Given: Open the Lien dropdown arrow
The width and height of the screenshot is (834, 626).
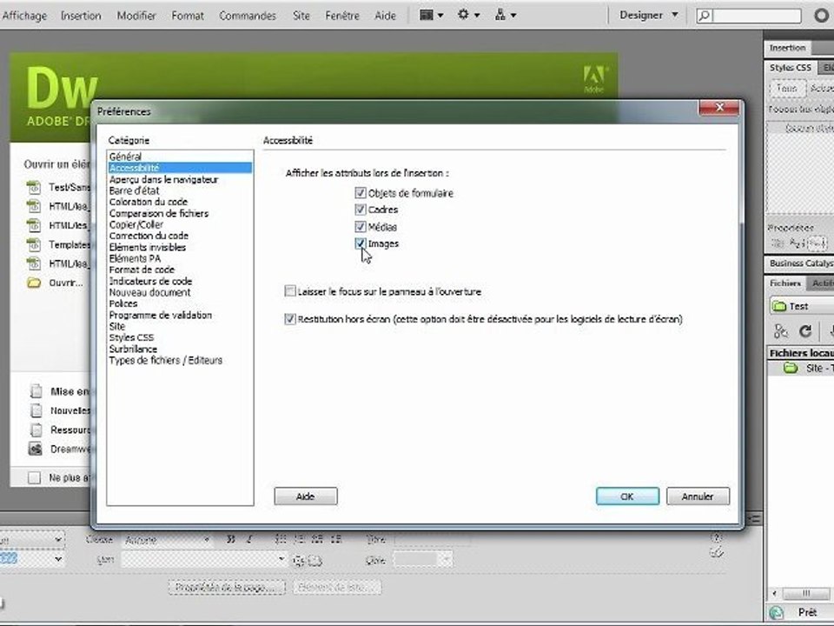Looking at the screenshot, I should [x=281, y=559].
